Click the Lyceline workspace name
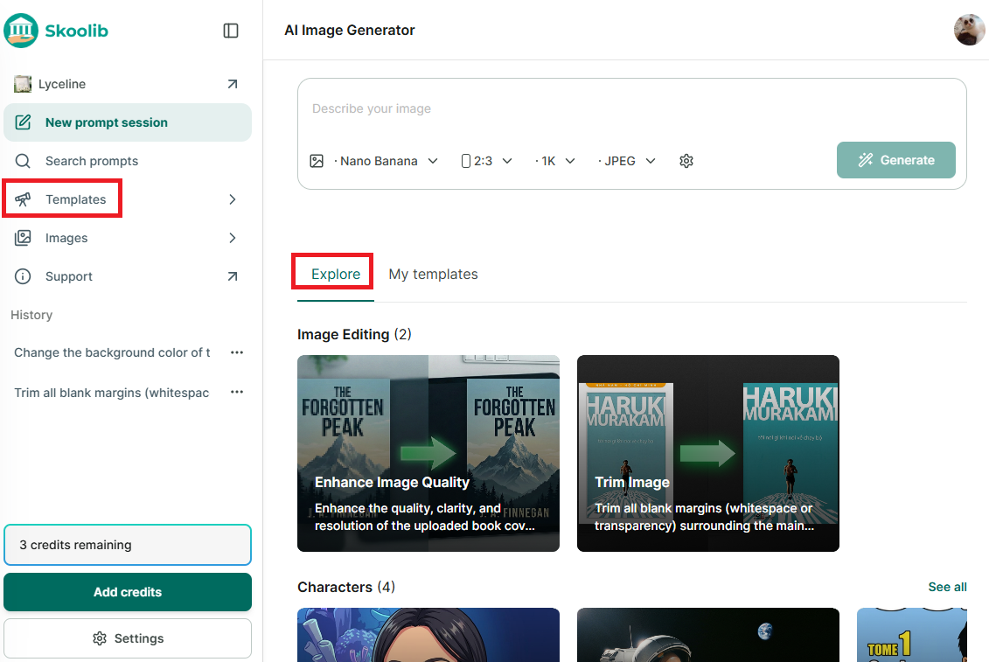Screen dimensions: 989x662 [x=62, y=84]
